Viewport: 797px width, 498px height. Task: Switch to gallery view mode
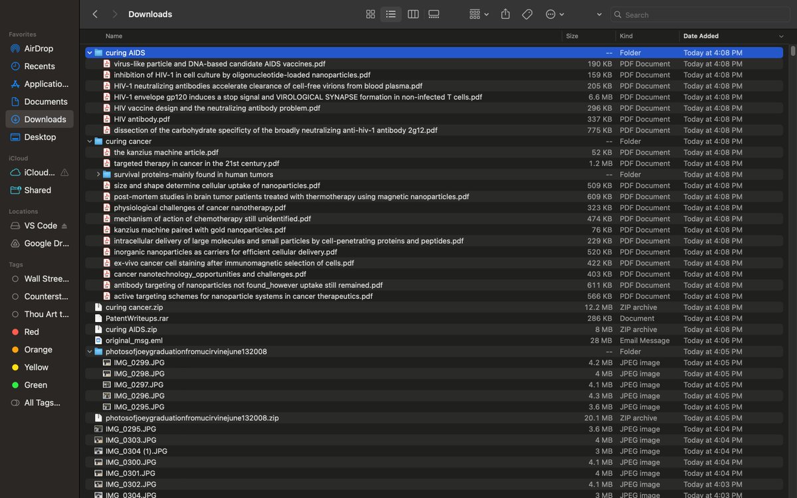pos(434,14)
